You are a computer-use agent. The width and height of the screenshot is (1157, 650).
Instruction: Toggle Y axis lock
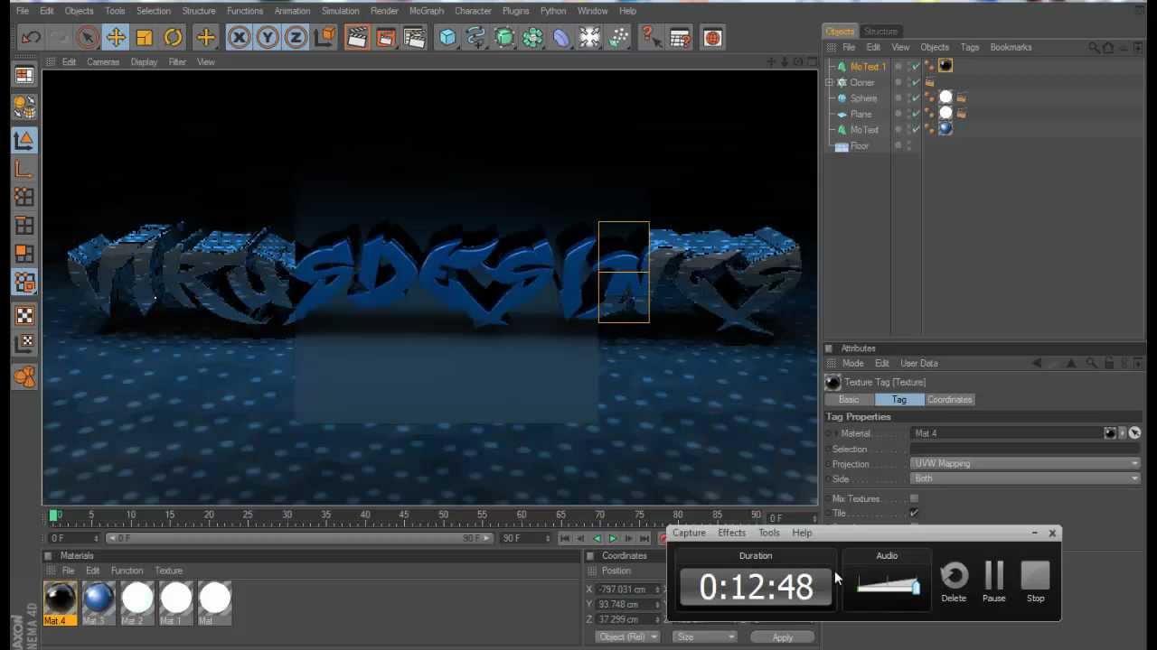pos(268,38)
